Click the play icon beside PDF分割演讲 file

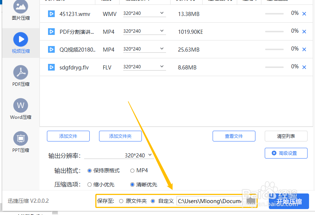(x=51, y=32)
